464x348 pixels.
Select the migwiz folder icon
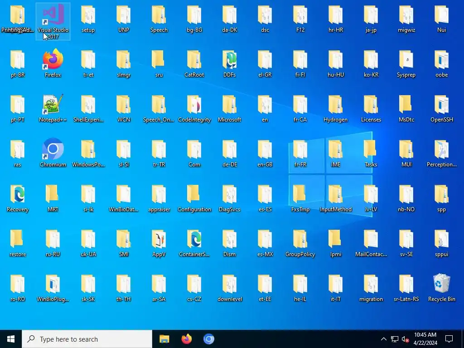click(406, 18)
